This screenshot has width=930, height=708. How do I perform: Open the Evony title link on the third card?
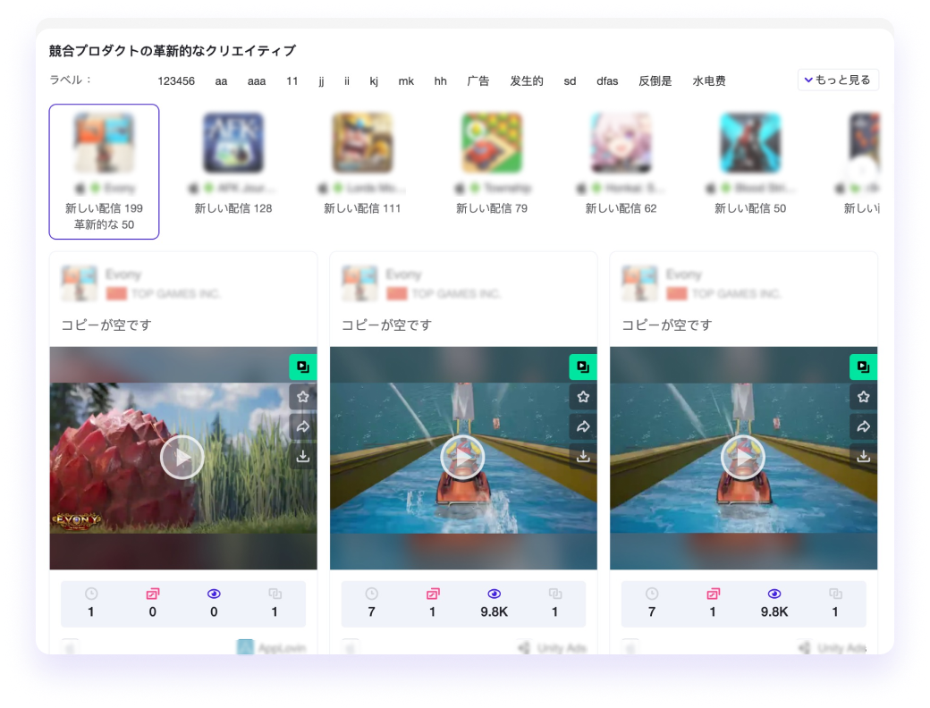pos(684,274)
